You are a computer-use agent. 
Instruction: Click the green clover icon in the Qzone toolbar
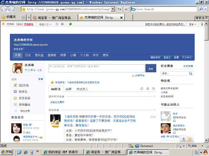pos(70,24)
